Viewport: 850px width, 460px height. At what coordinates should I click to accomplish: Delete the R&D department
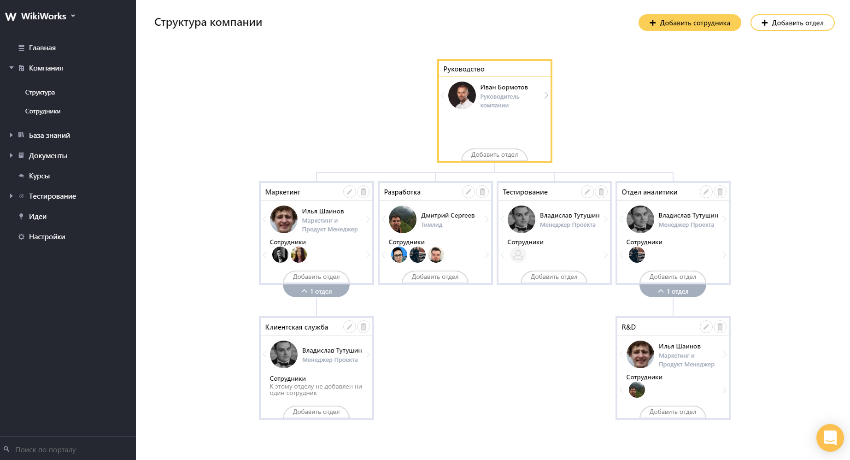(x=720, y=327)
